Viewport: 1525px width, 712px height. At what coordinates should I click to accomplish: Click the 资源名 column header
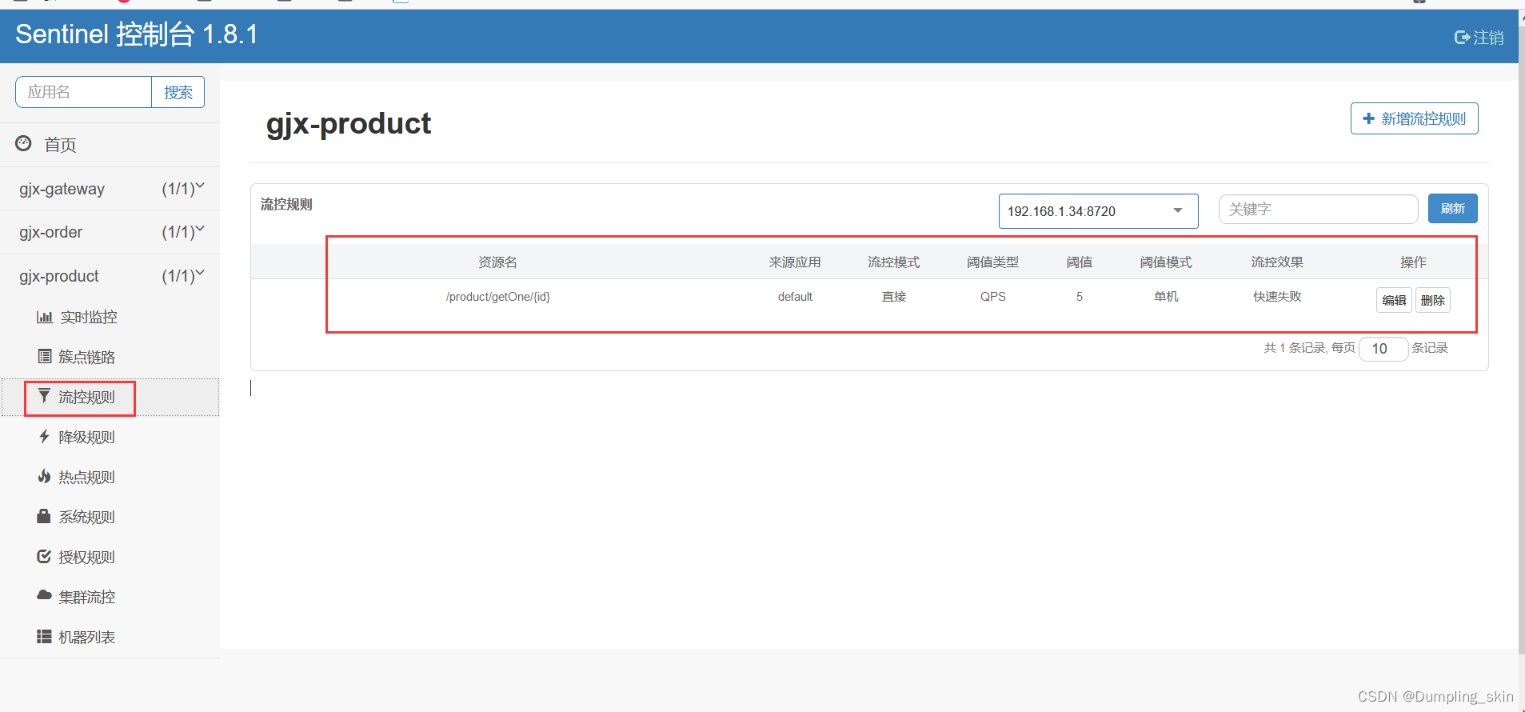point(497,262)
